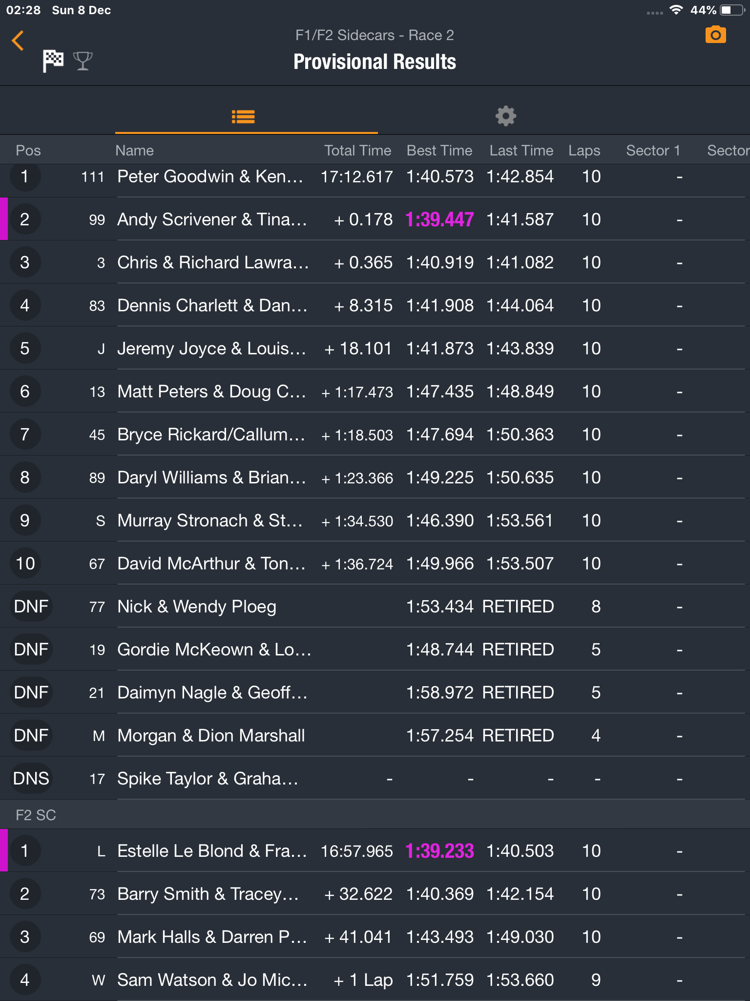The width and height of the screenshot is (750, 1001).
Task: Open the gear settings tab
Action: pyautogui.click(x=506, y=116)
